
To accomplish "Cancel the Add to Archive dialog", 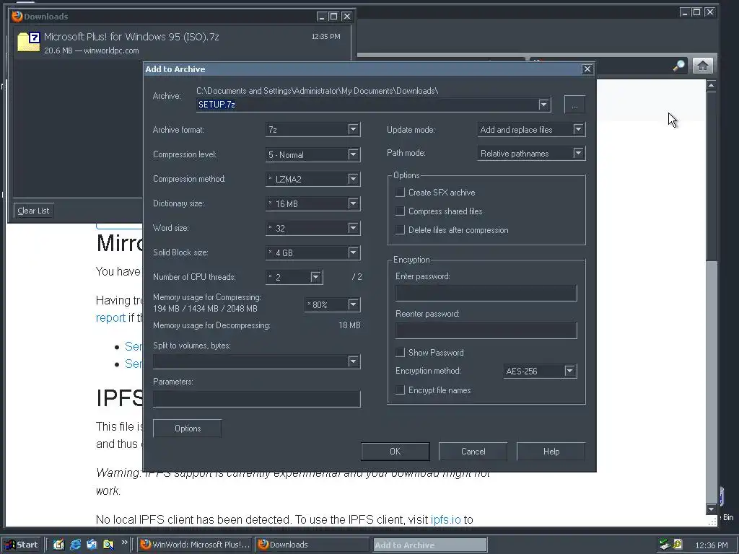I will point(473,452).
